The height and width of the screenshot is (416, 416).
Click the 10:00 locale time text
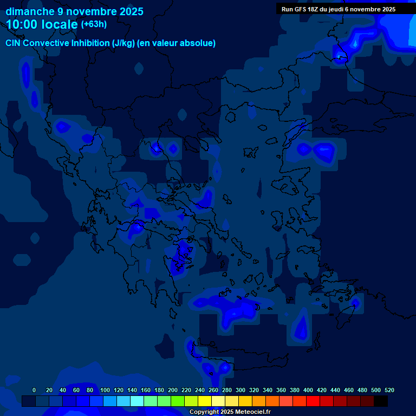coord(42,24)
